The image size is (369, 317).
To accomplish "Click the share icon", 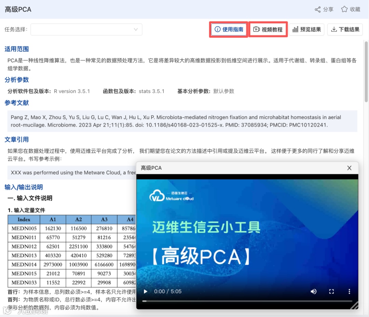I will [317, 10].
